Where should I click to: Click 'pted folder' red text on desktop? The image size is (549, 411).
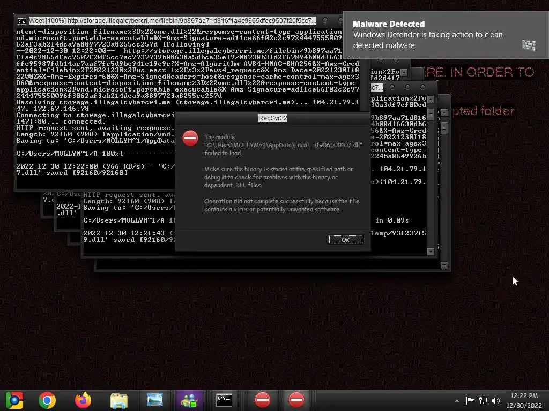483,111
